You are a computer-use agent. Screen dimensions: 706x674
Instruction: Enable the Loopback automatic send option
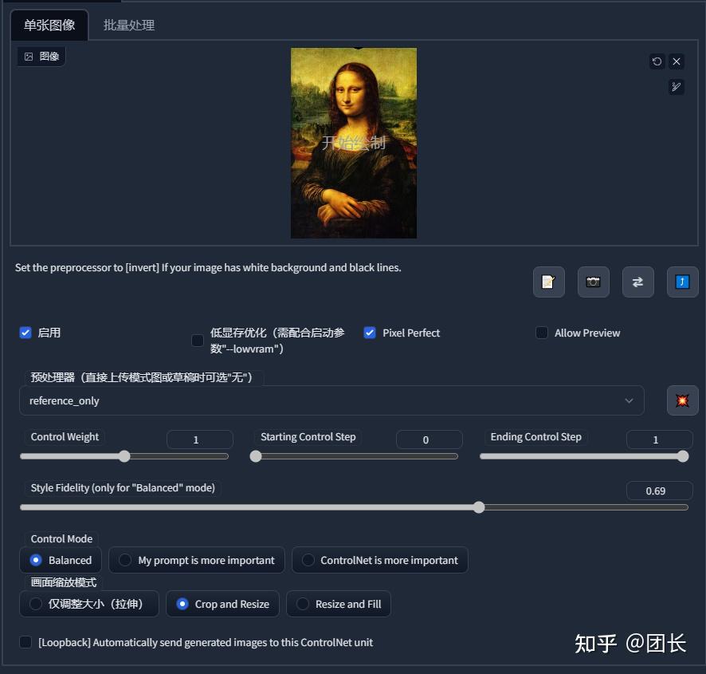pyautogui.click(x=25, y=642)
